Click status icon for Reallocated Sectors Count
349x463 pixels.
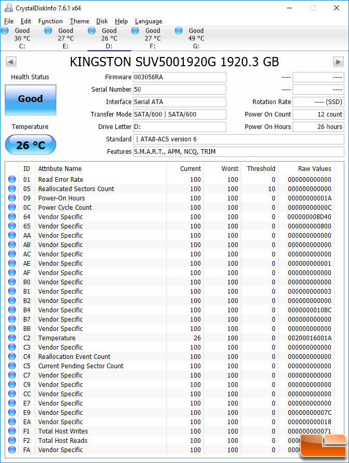click(12, 189)
